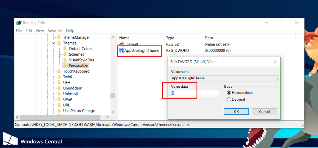Select the ThemeManager key label
This screenshot has width=318, height=148.
(x=77, y=37)
